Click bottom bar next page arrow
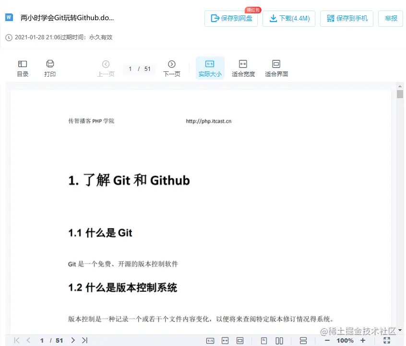 coord(73,340)
